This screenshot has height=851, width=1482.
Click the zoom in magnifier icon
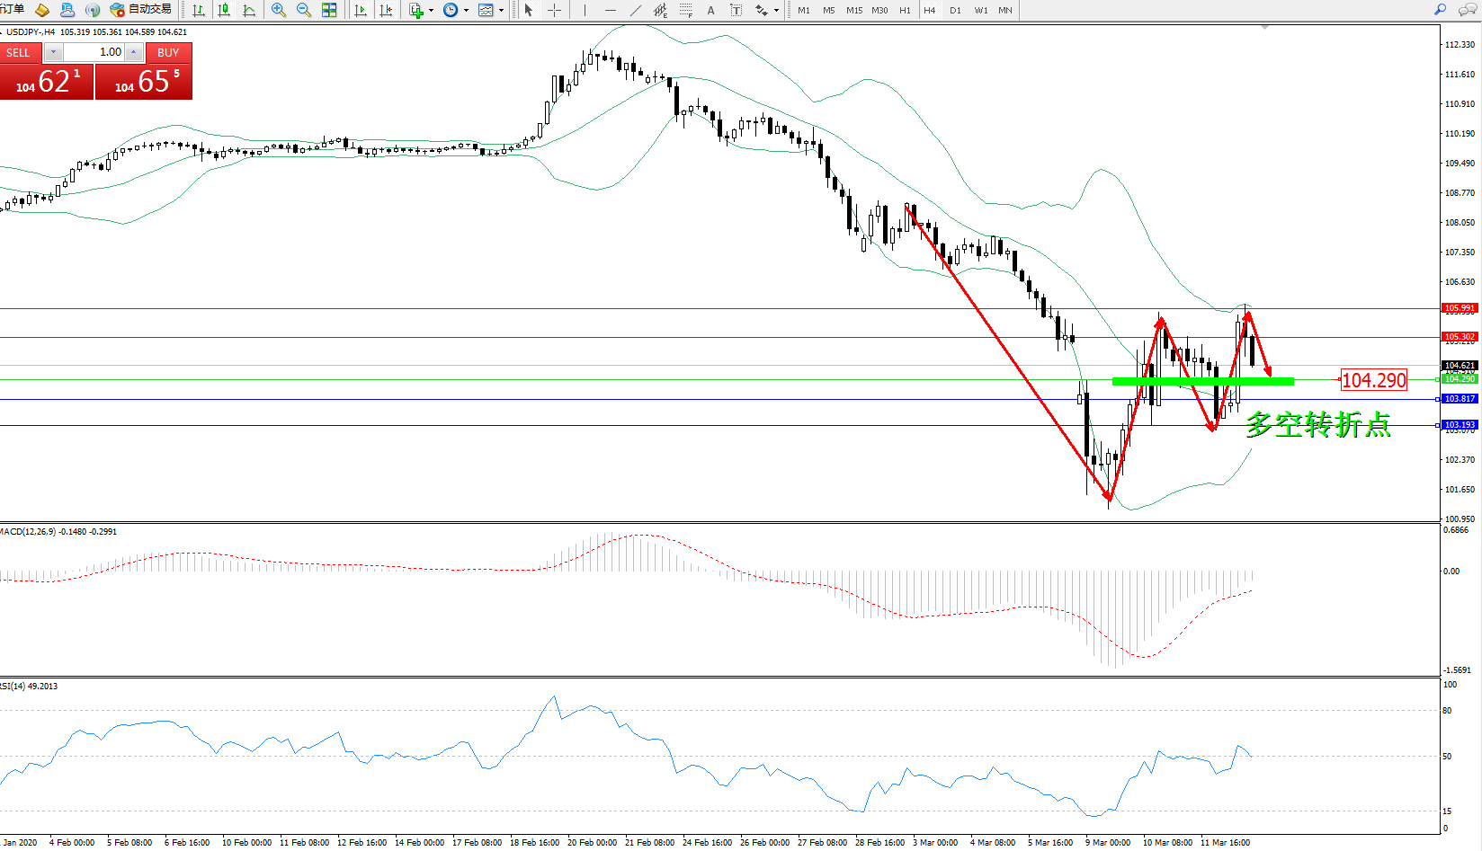tap(279, 10)
